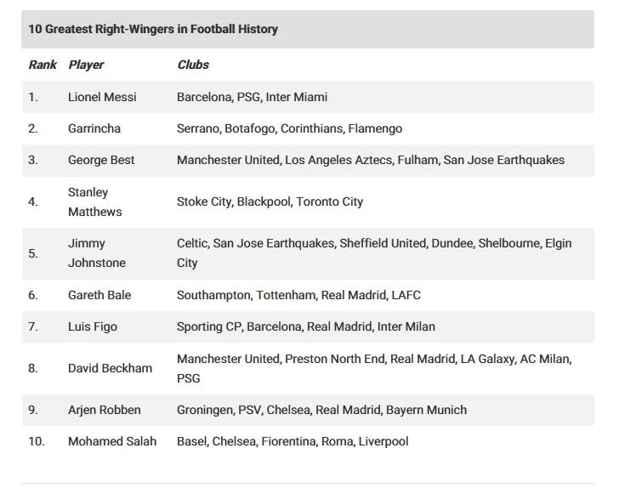Click the Garrincha player name
The image size is (619, 488).
[x=94, y=128]
